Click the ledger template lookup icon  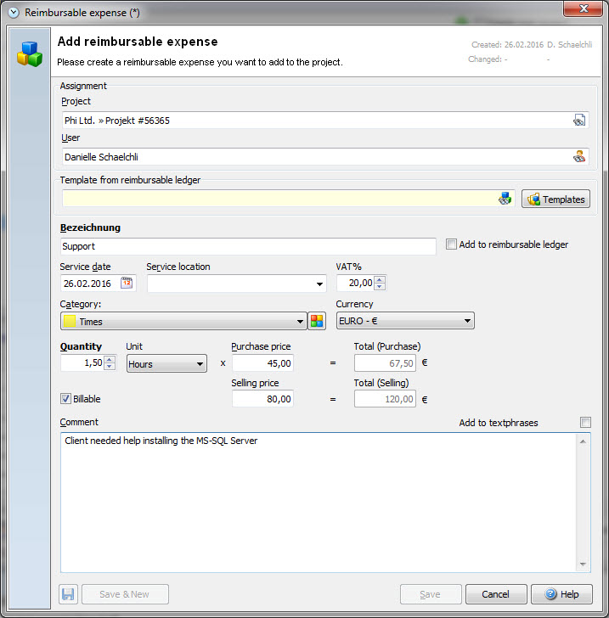[505, 199]
